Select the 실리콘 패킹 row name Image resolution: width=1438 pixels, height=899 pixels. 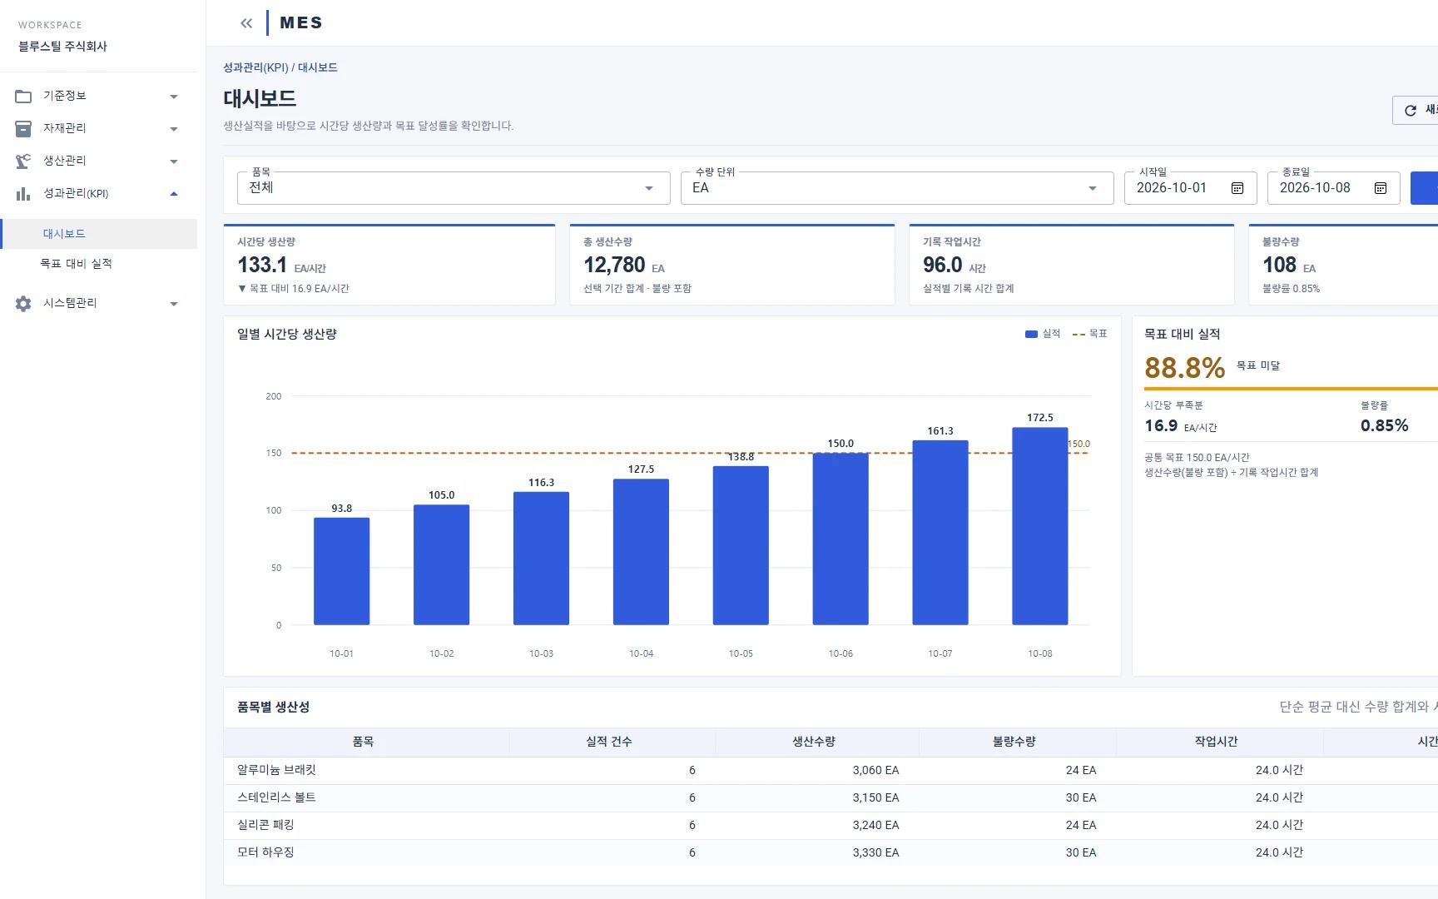pos(265,825)
